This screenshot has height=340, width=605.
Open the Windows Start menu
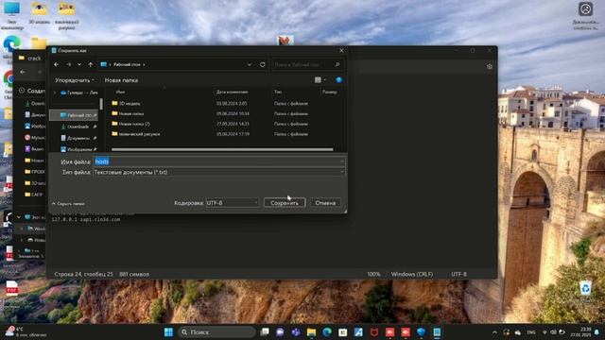click(168, 331)
